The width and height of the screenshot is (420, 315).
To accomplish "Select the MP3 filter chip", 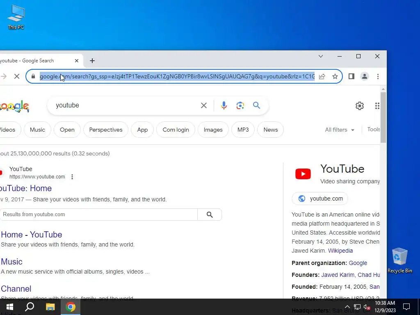I will point(243,130).
